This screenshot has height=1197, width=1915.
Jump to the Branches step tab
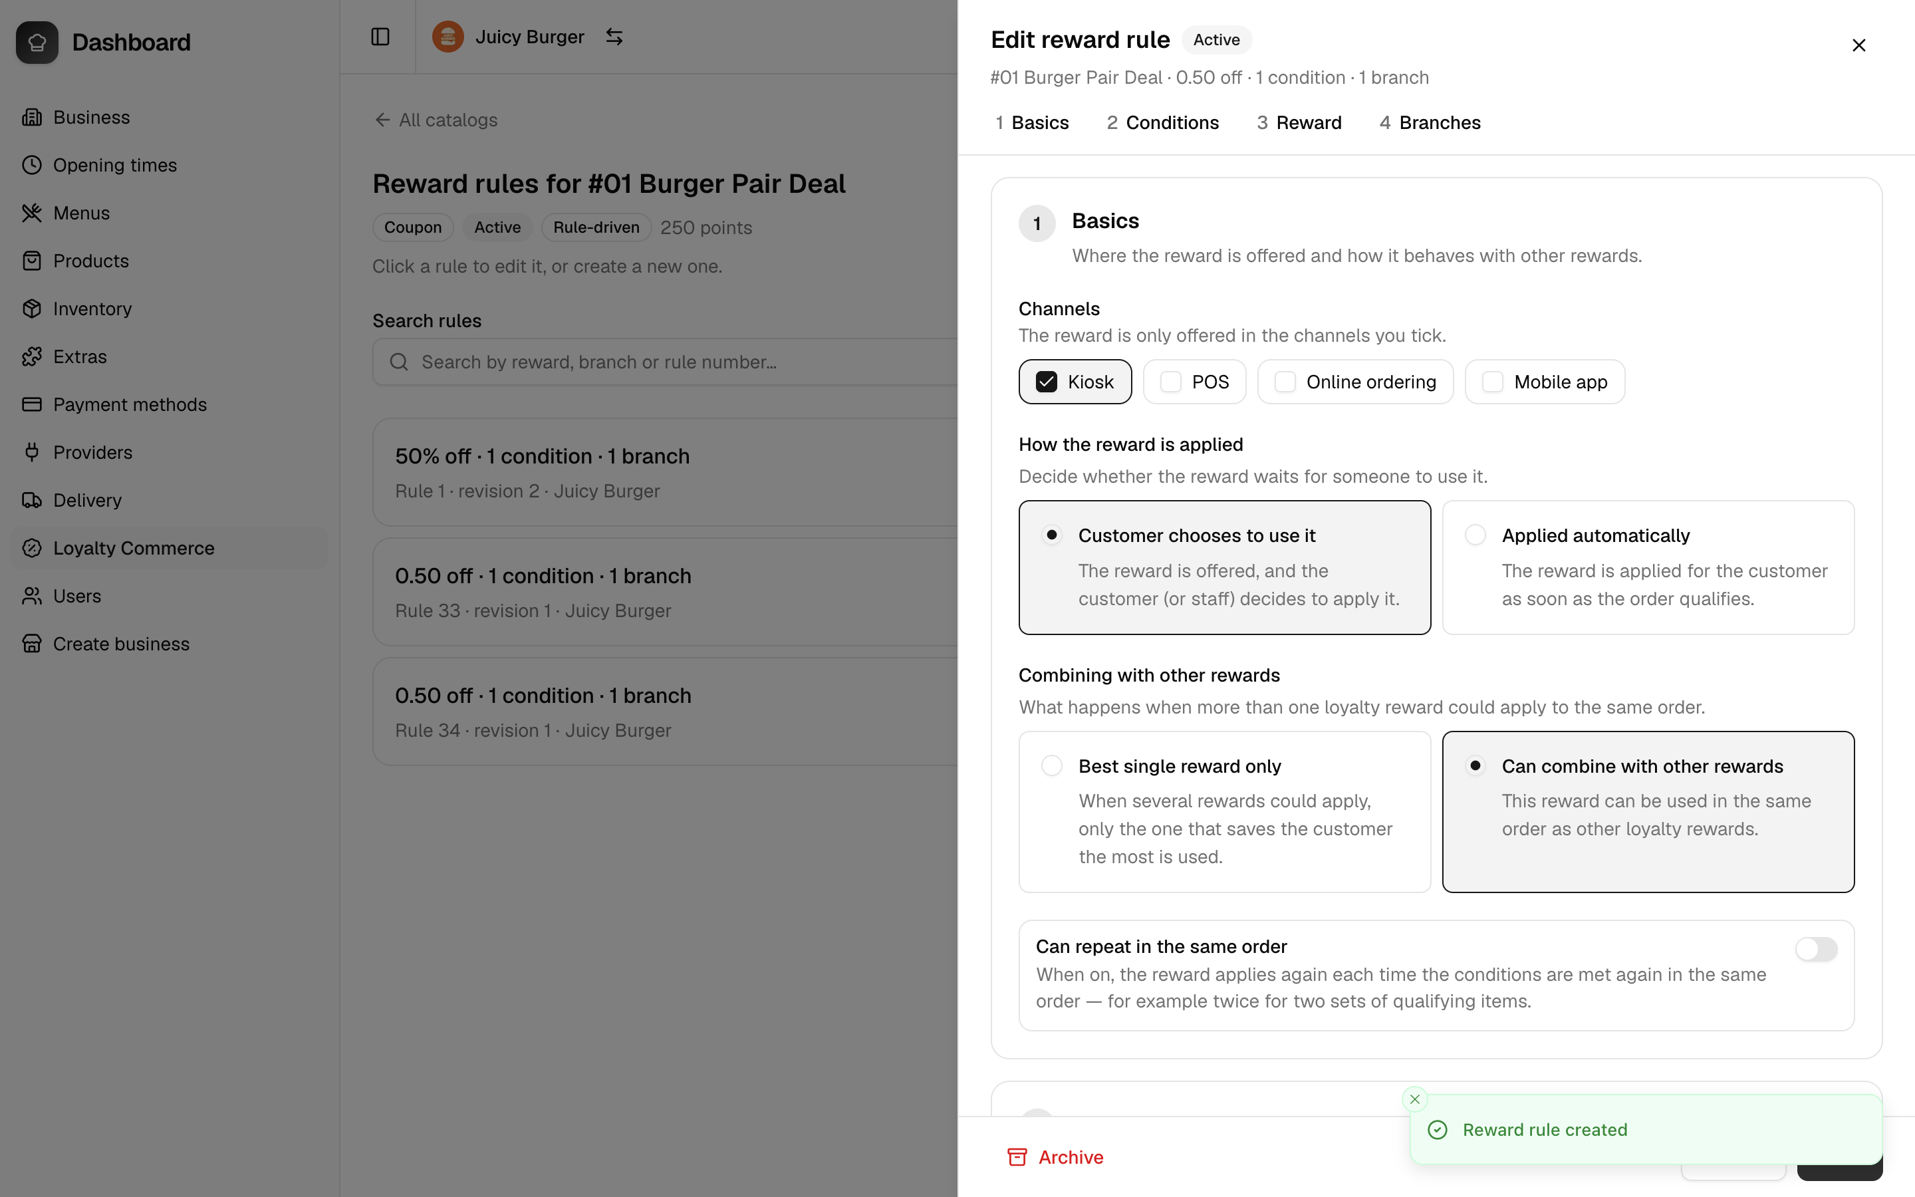(1430, 123)
